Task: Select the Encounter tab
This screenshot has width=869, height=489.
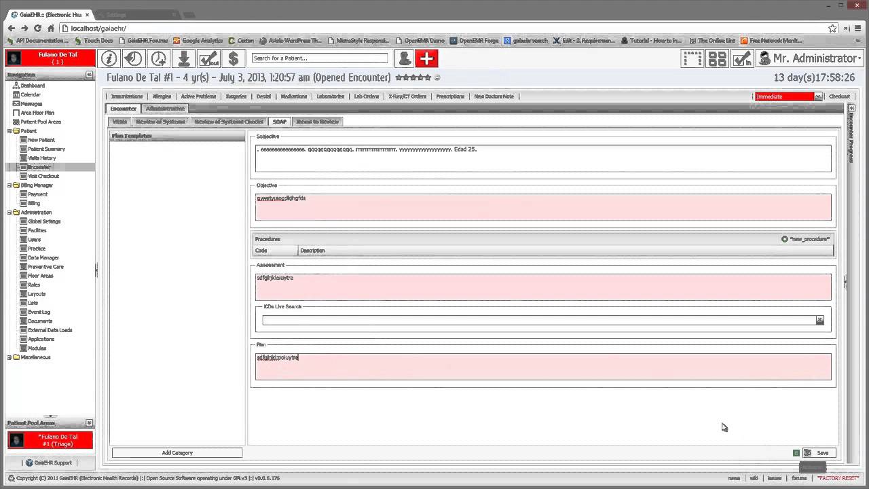Action: (124, 109)
